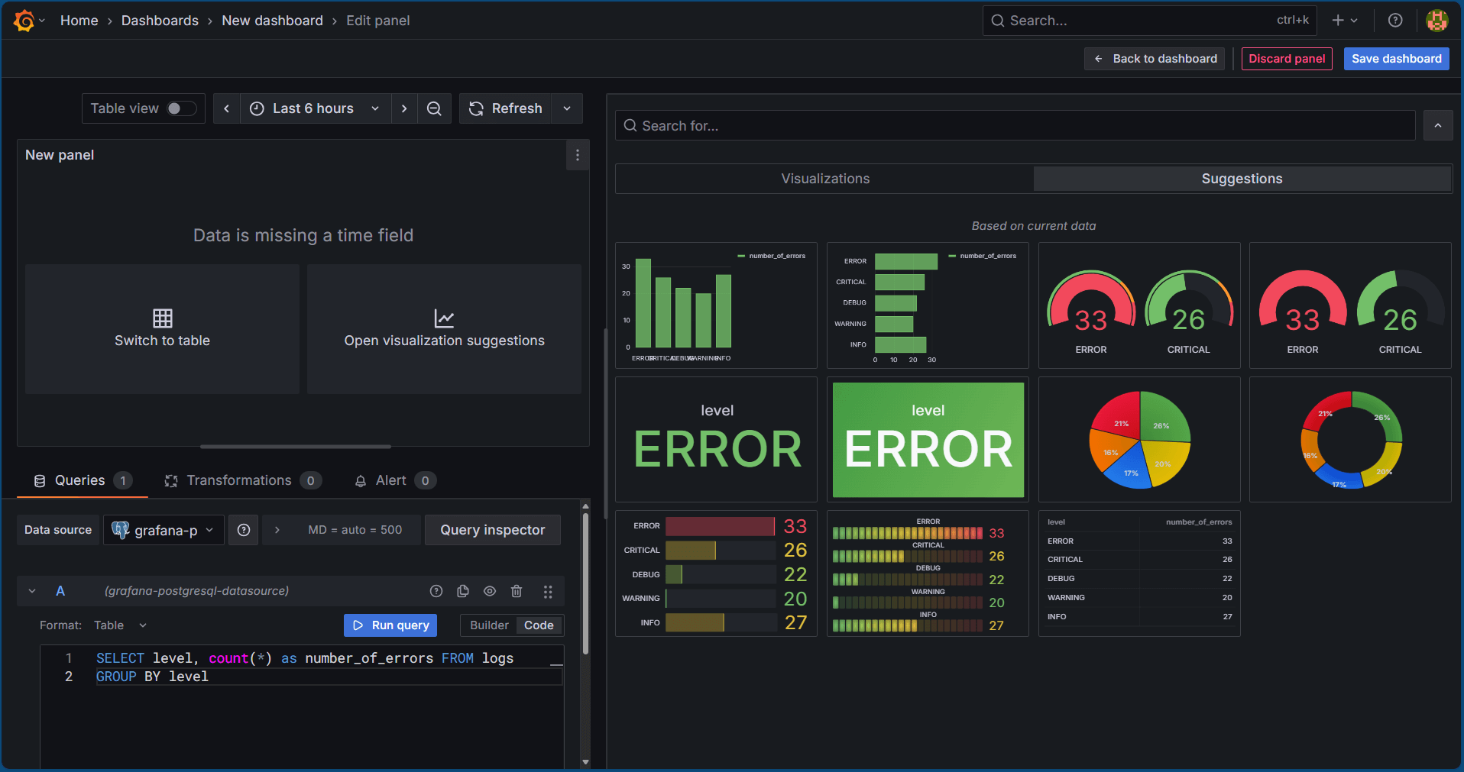
Task: Go to previous time range arrow
Action: coord(227,108)
